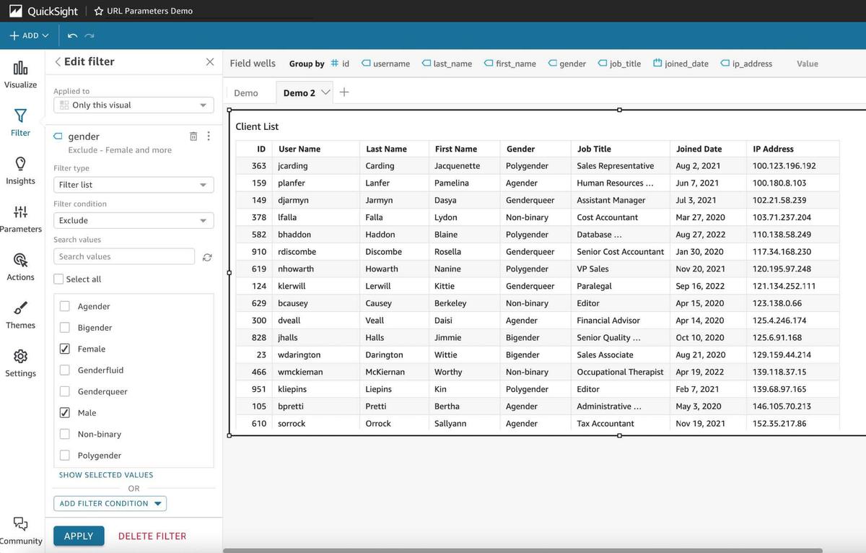Image resolution: width=866 pixels, height=553 pixels.
Task: Uncheck the Female checkbox
Action: click(65, 349)
